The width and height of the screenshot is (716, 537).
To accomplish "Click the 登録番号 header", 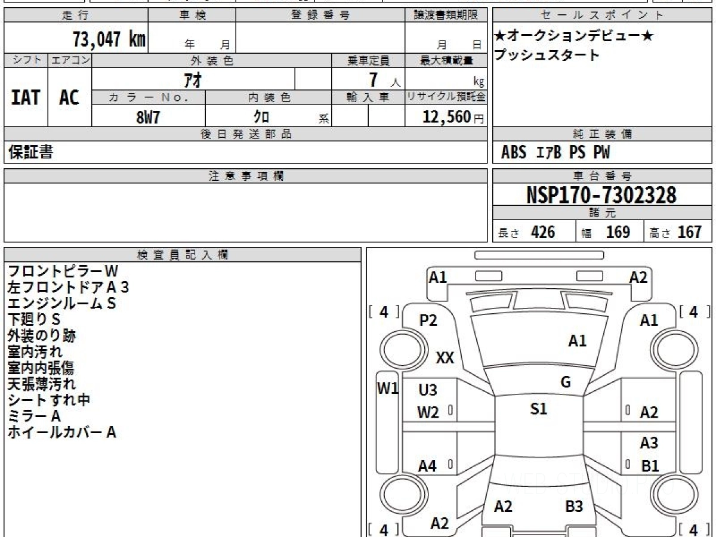I will (320, 16).
